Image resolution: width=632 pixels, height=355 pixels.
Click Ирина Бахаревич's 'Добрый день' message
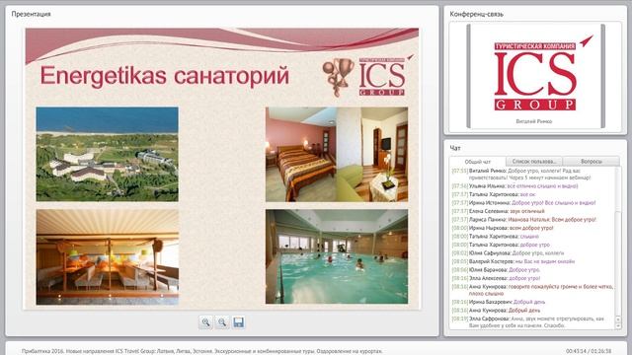coord(498,302)
